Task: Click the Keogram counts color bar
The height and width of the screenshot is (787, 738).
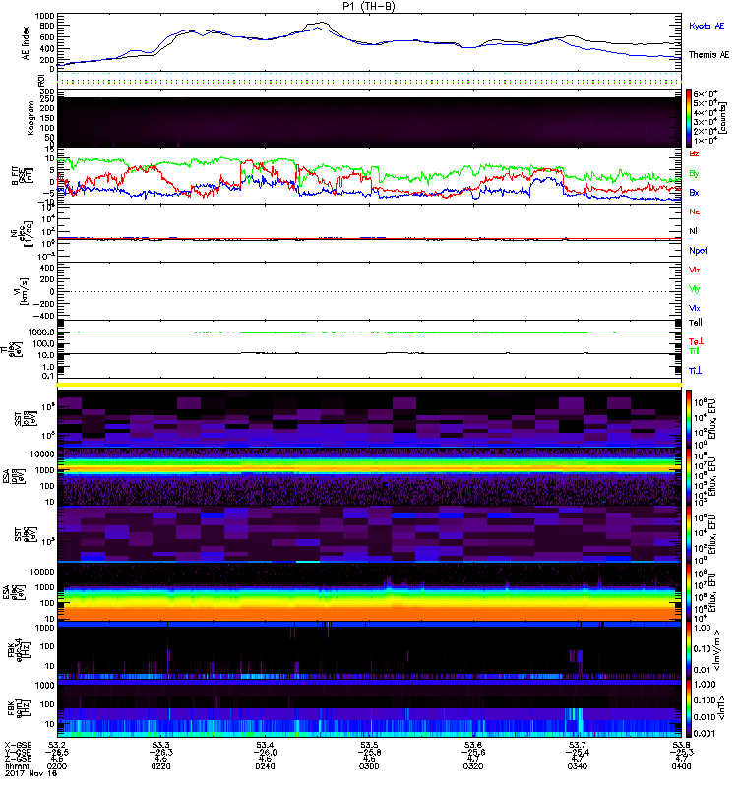Action: (x=689, y=118)
